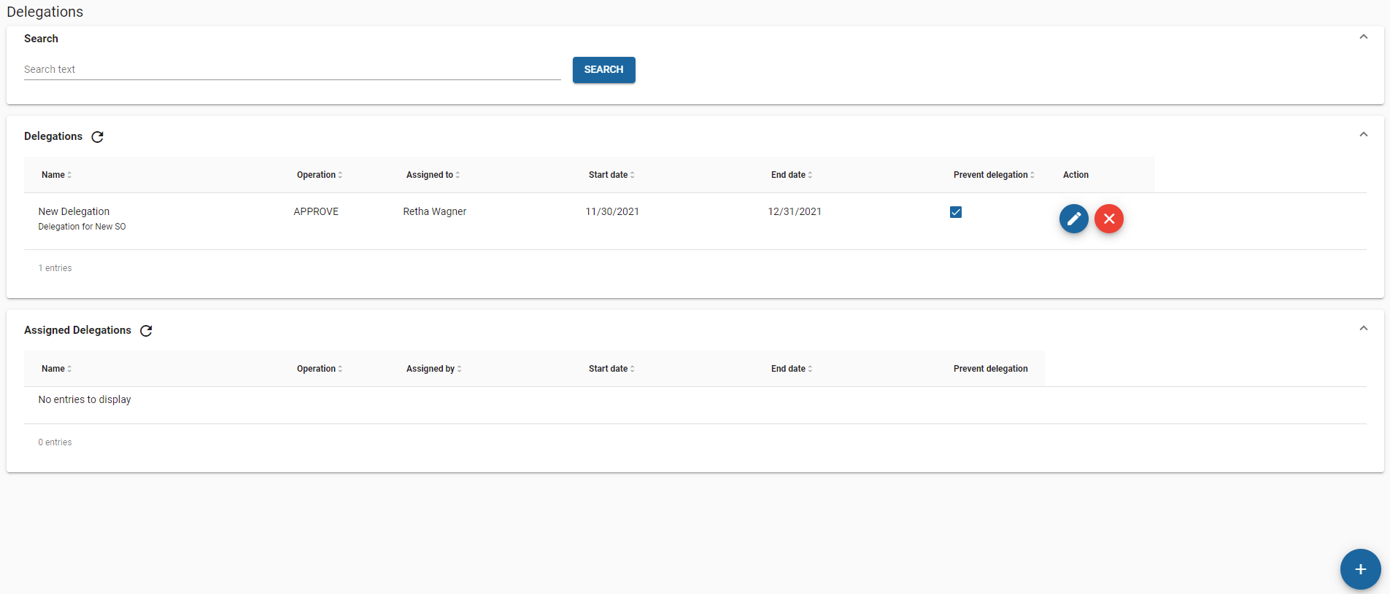
Task: Open the New Delegation row
Action: (x=74, y=212)
